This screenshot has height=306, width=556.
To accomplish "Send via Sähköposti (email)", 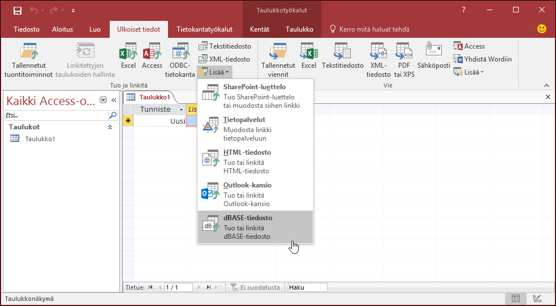I will coord(434,55).
